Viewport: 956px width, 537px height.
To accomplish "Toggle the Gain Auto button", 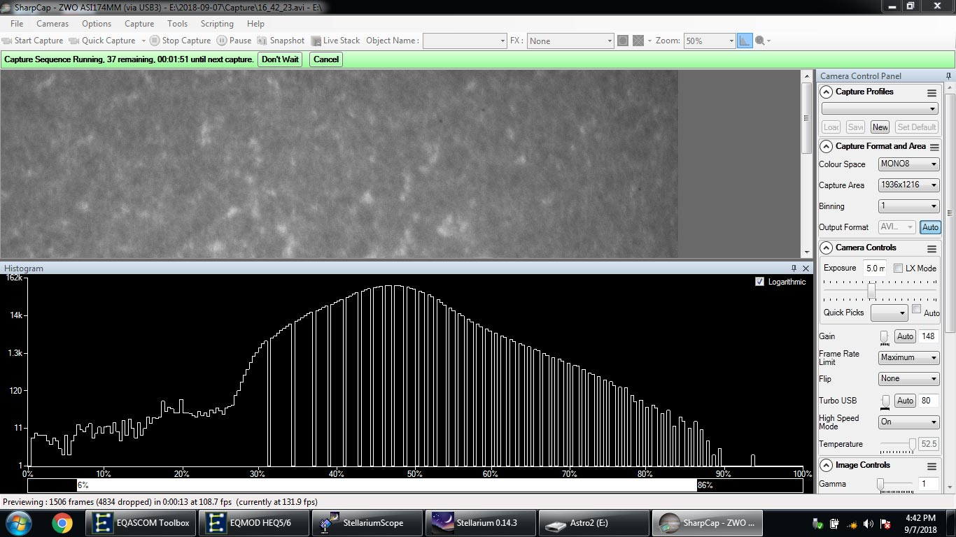I will [x=905, y=336].
